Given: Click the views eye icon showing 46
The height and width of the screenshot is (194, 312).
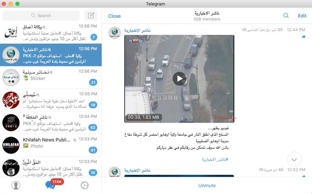Looking at the screenshot, I should pos(261,170).
